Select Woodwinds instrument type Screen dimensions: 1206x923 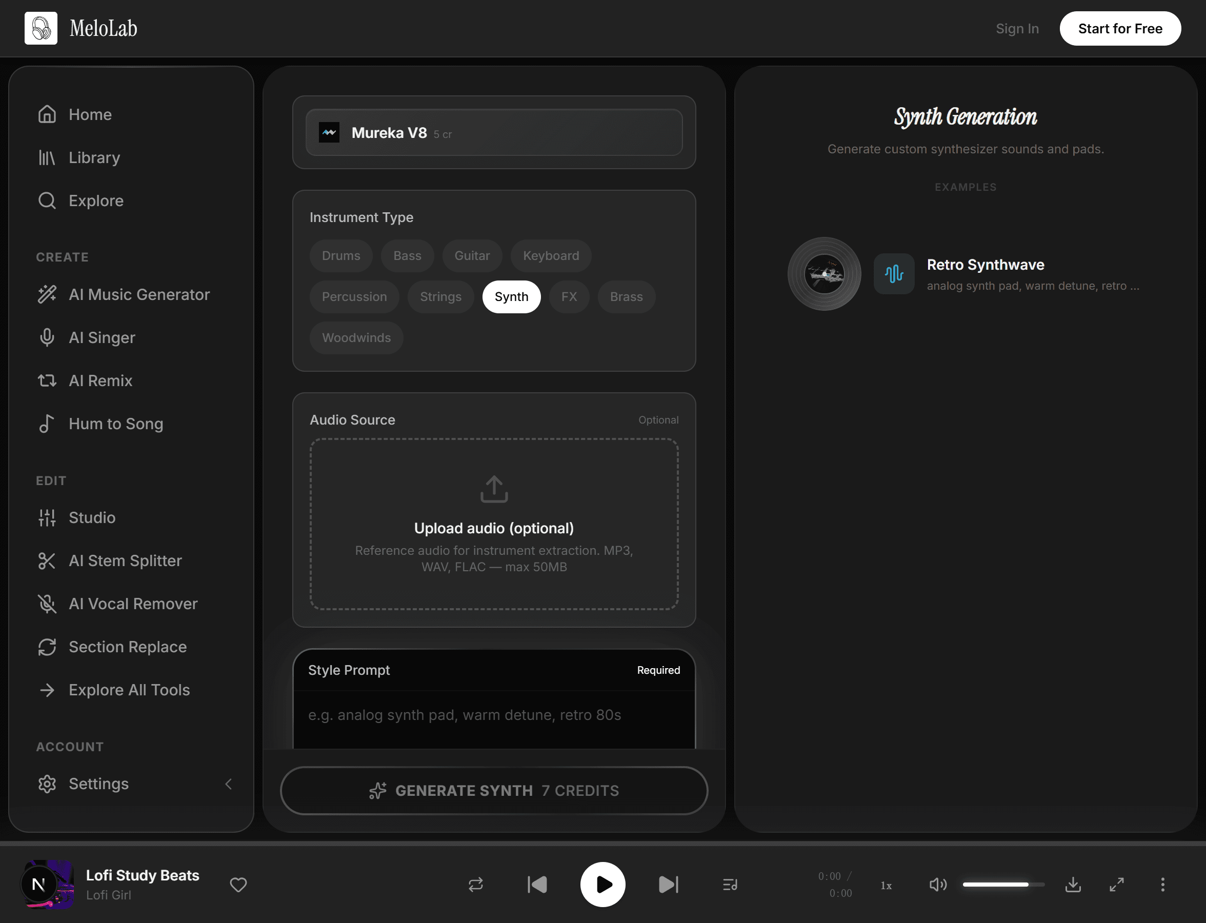356,338
